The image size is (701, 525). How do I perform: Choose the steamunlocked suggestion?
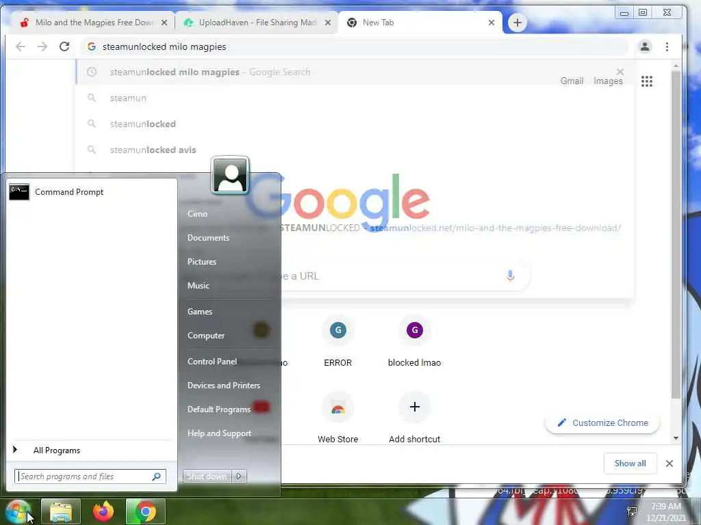pyautogui.click(x=355, y=124)
